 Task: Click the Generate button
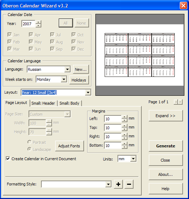coord(166,146)
